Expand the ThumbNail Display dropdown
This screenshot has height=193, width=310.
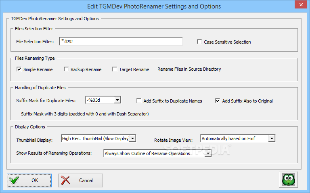[x=133, y=138]
